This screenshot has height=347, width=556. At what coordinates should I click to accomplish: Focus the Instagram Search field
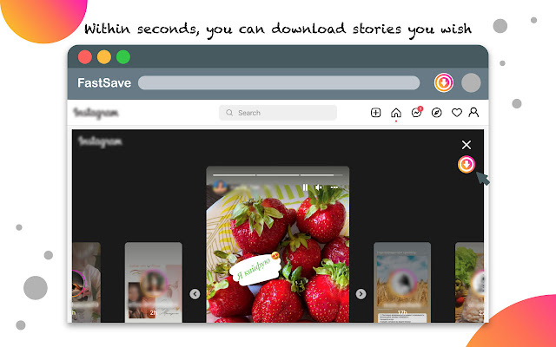coord(278,113)
